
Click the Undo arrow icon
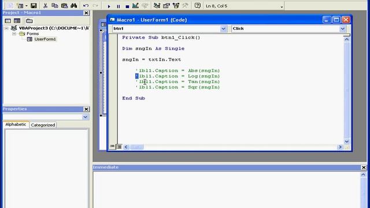[86, 6]
